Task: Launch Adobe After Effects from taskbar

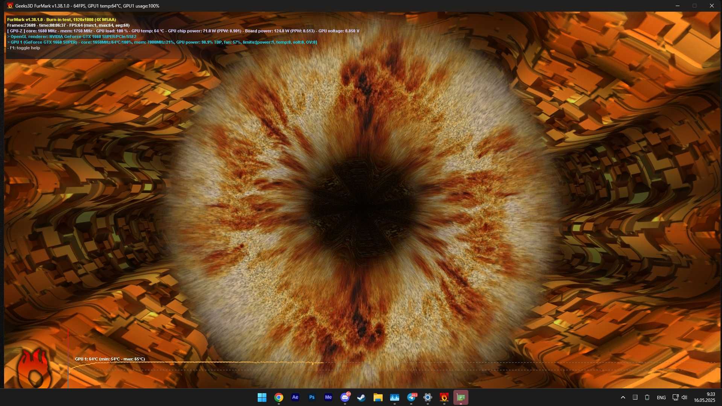Action: coord(295,397)
